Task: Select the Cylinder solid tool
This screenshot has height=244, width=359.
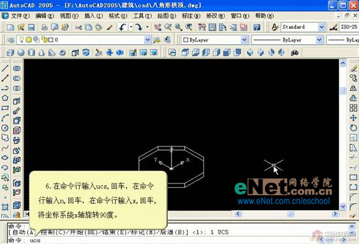Action: pos(31,53)
